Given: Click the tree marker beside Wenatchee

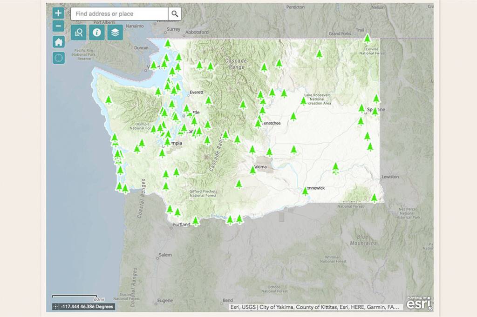Looking at the screenshot, I should click(258, 123).
